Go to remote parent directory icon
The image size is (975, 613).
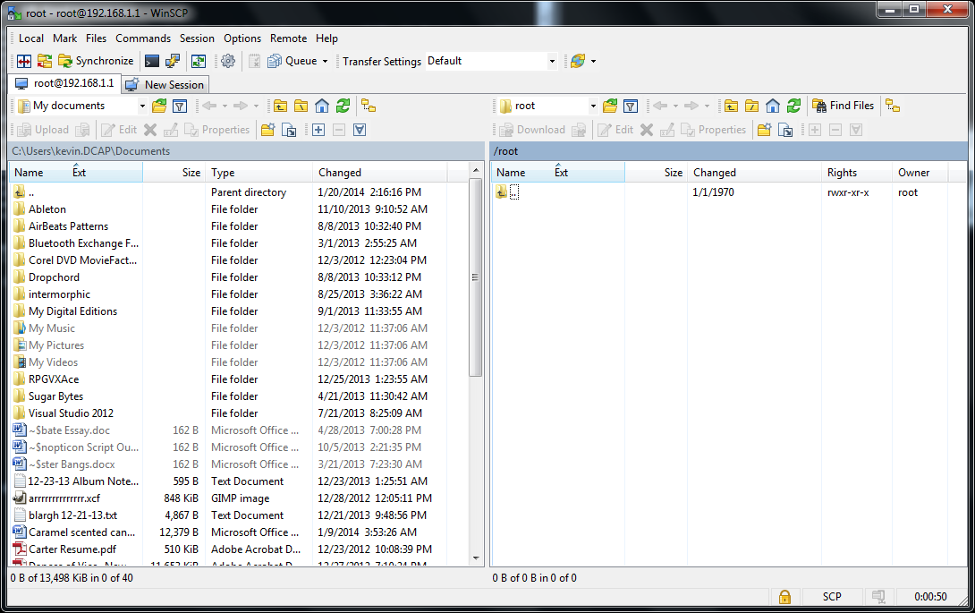tap(732, 106)
